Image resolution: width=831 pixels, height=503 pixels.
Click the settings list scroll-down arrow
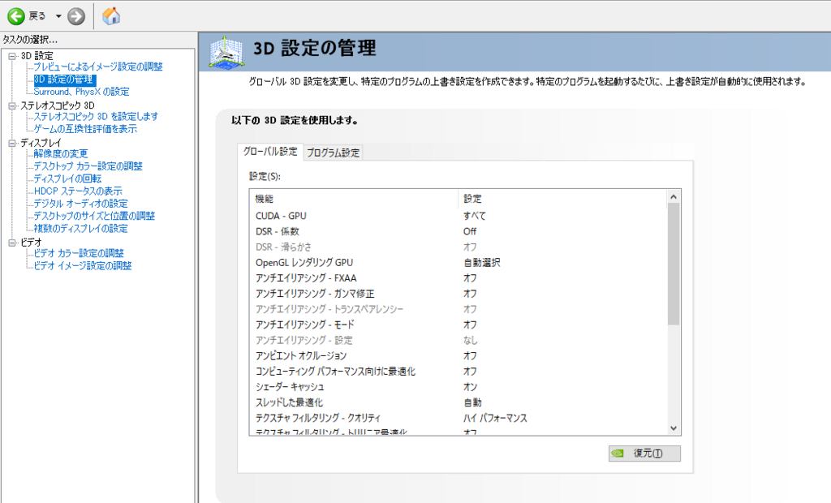[674, 428]
